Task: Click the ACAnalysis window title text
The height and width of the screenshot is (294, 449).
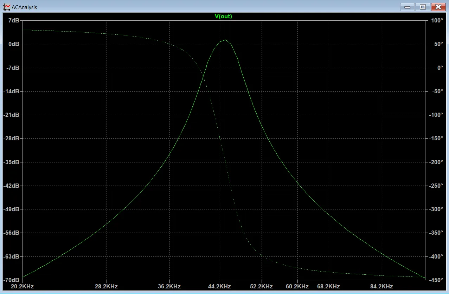Action: (24, 7)
